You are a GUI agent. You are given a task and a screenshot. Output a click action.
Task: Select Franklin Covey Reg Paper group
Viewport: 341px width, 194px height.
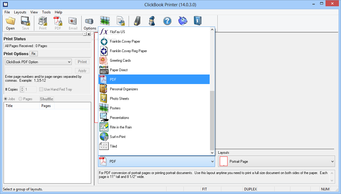154,51
